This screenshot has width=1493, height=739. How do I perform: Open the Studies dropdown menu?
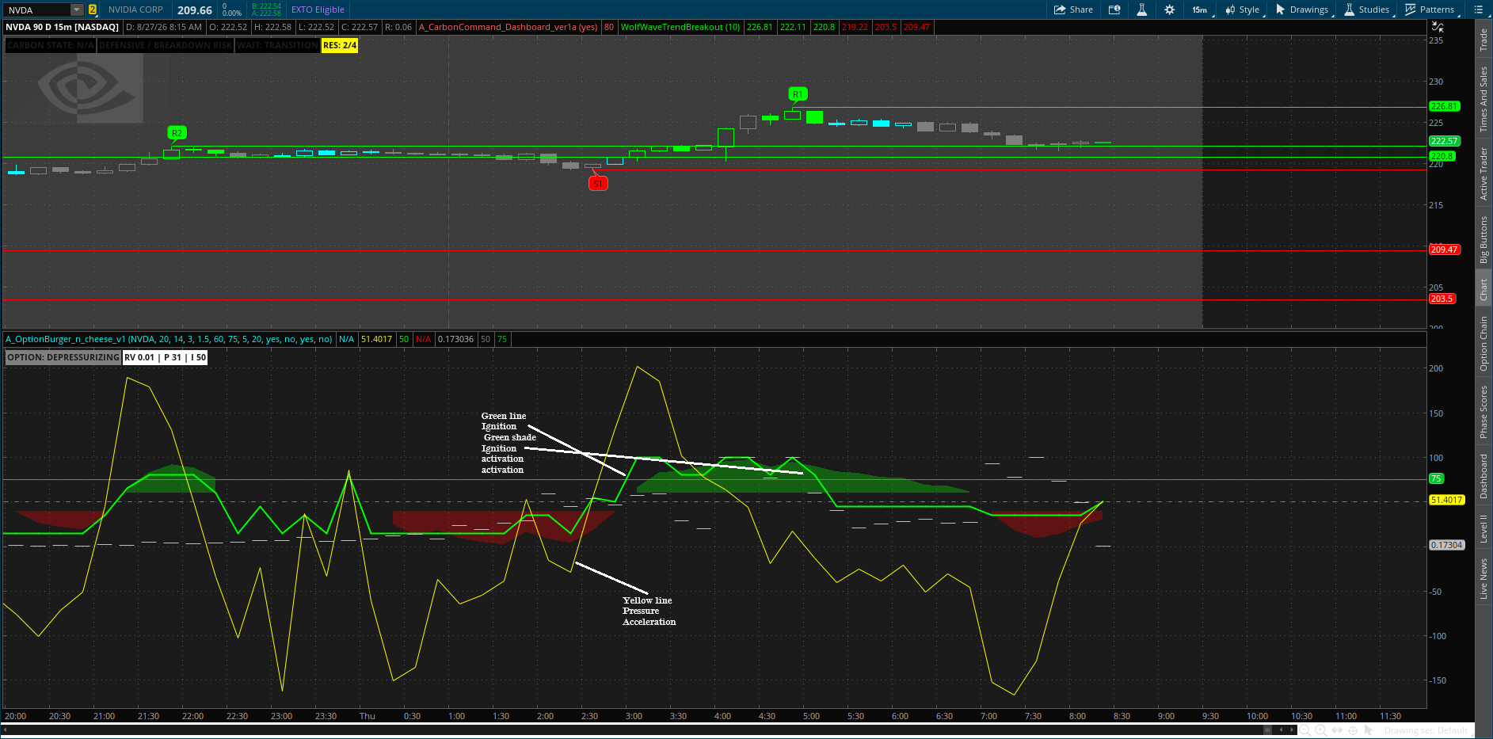coord(1368,10)
